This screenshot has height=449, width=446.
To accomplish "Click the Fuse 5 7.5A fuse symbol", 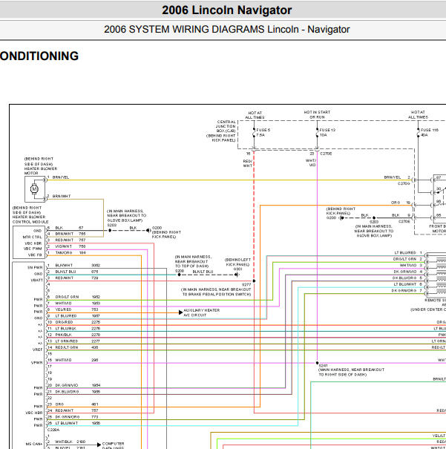I will (254, 132).
